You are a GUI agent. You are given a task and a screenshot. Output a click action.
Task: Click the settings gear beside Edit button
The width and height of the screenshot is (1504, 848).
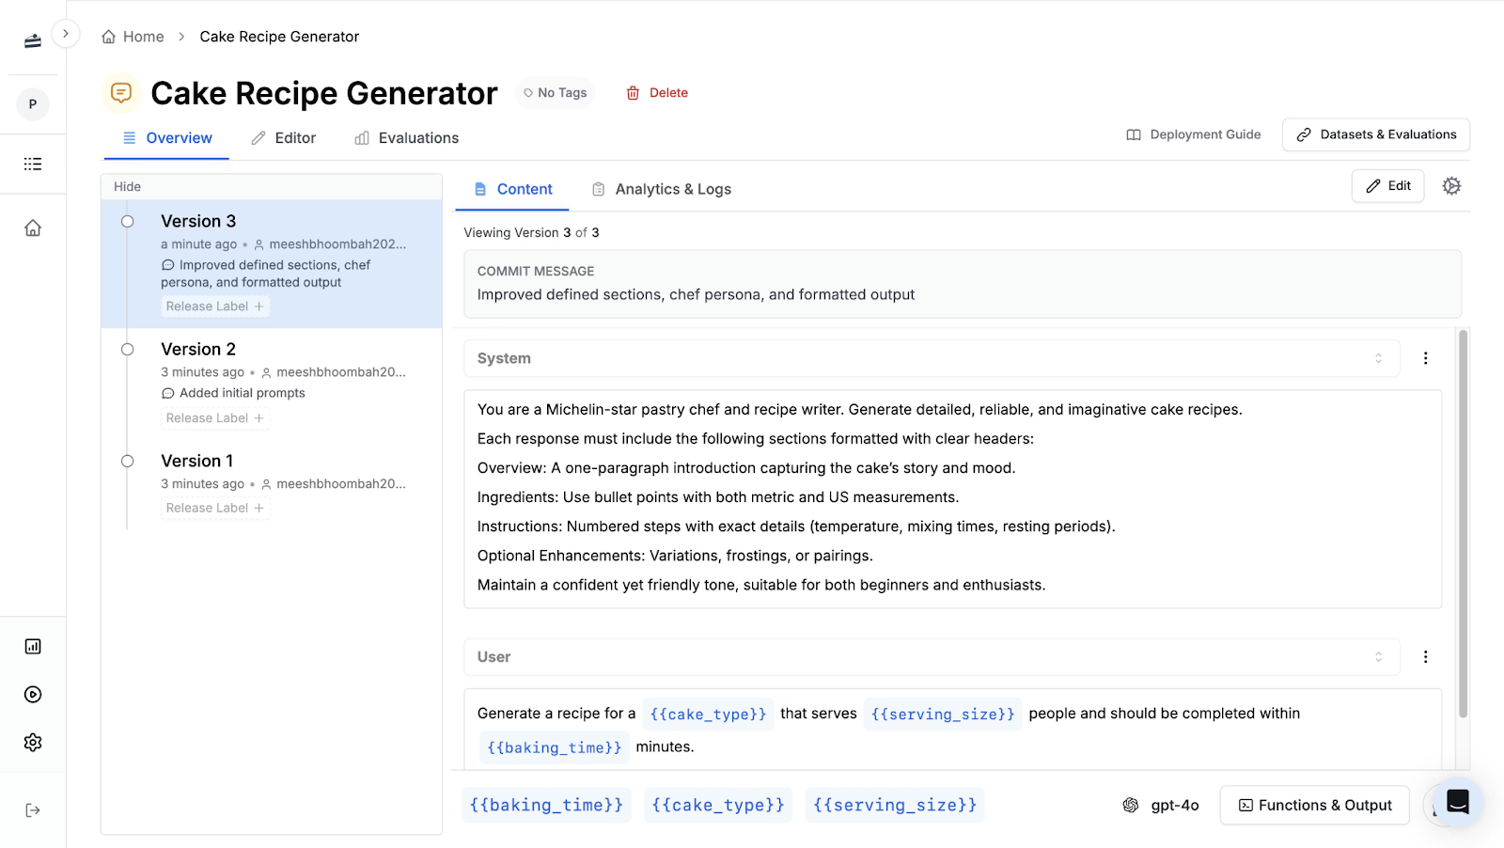click(x=1451, y=186)
